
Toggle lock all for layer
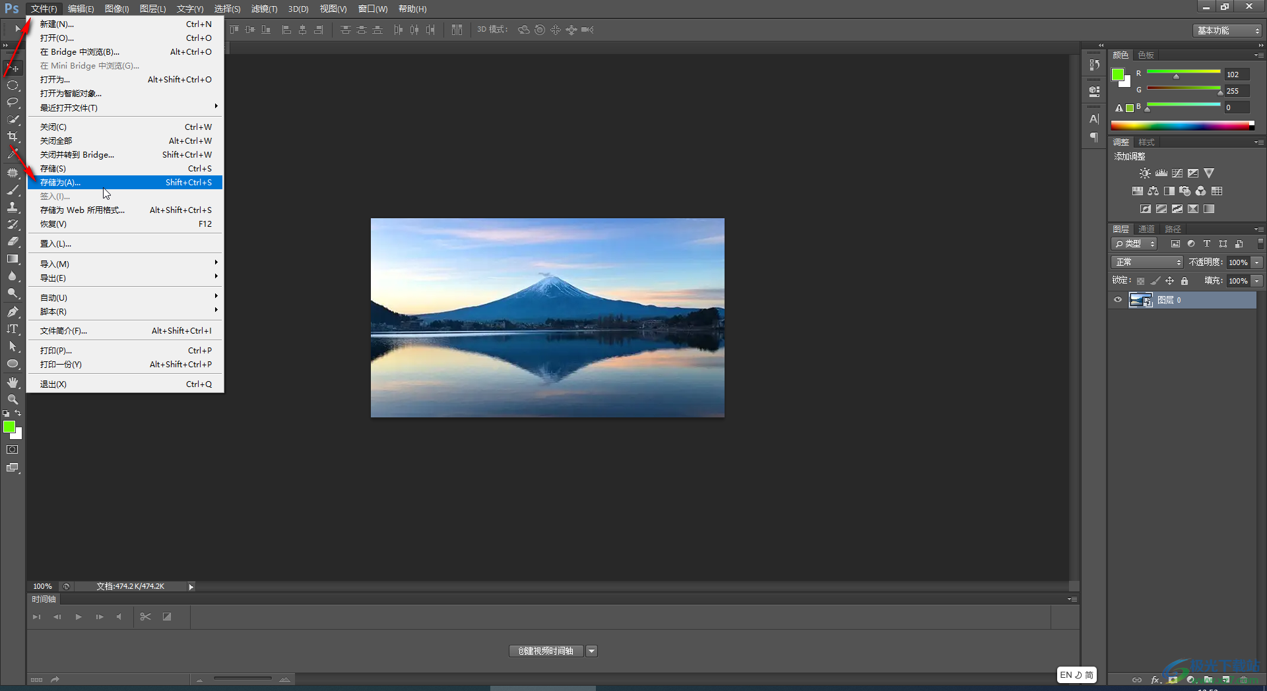coord(1185,281)
